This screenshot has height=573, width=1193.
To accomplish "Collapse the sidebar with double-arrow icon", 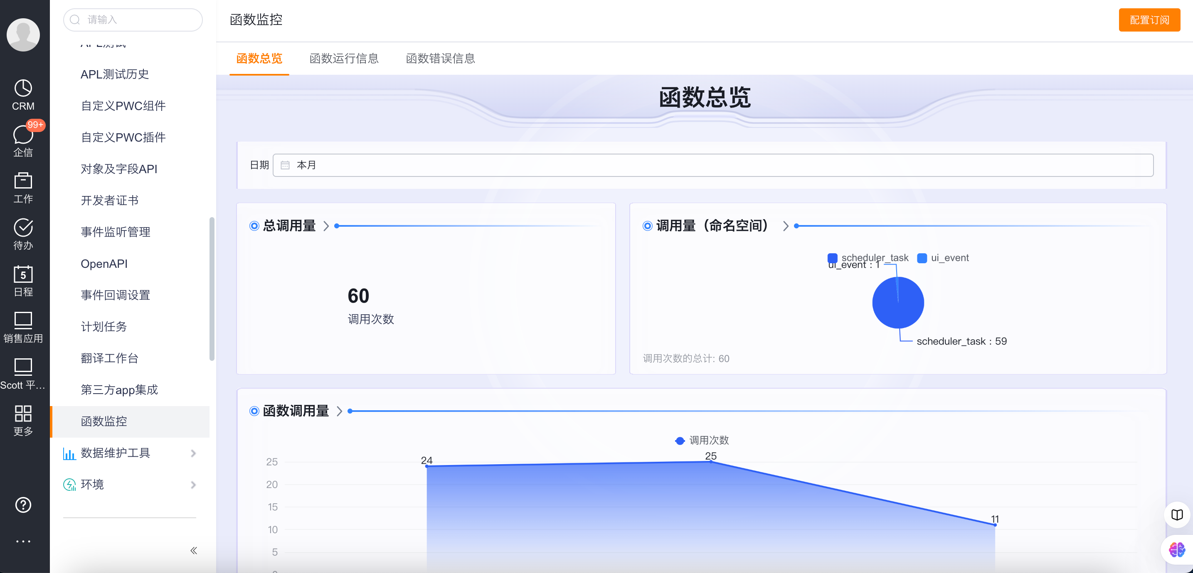I will tap(194, 550).
